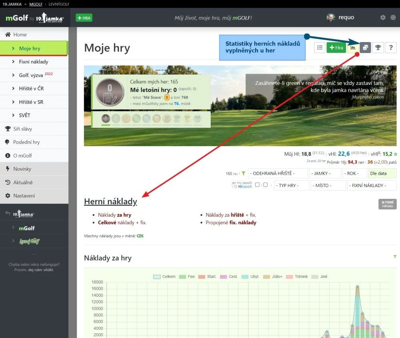Viewport: 400px width, 338px height.
Task: Open Golf. výzva 2022 in the sidebar
Action: coord(34,75)
